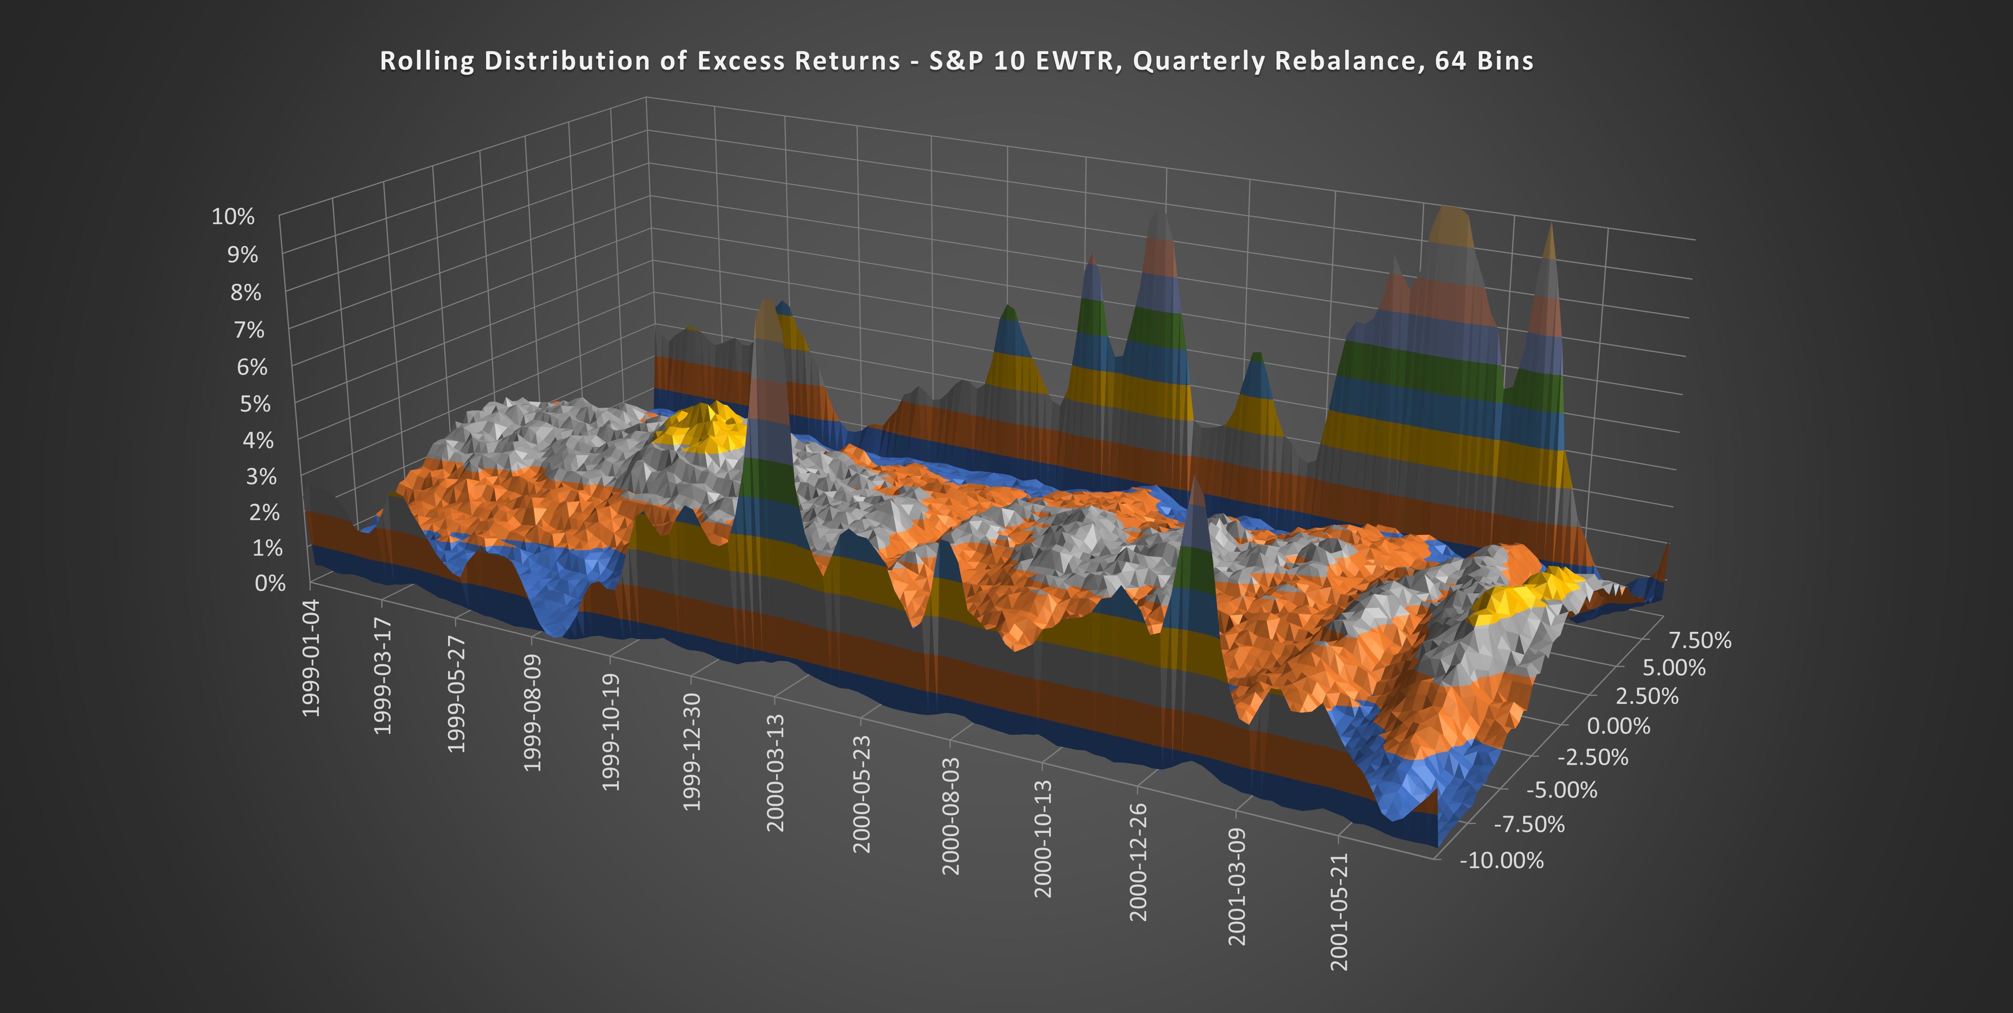This screenshot has height=1013, width=2013.
Task: Click the 10% vertical axis label
Action: [233, 217]
